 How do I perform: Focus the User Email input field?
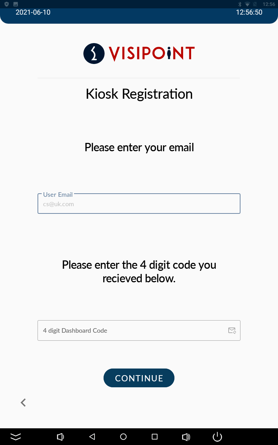pyautogui.click(x=139, y=204)
